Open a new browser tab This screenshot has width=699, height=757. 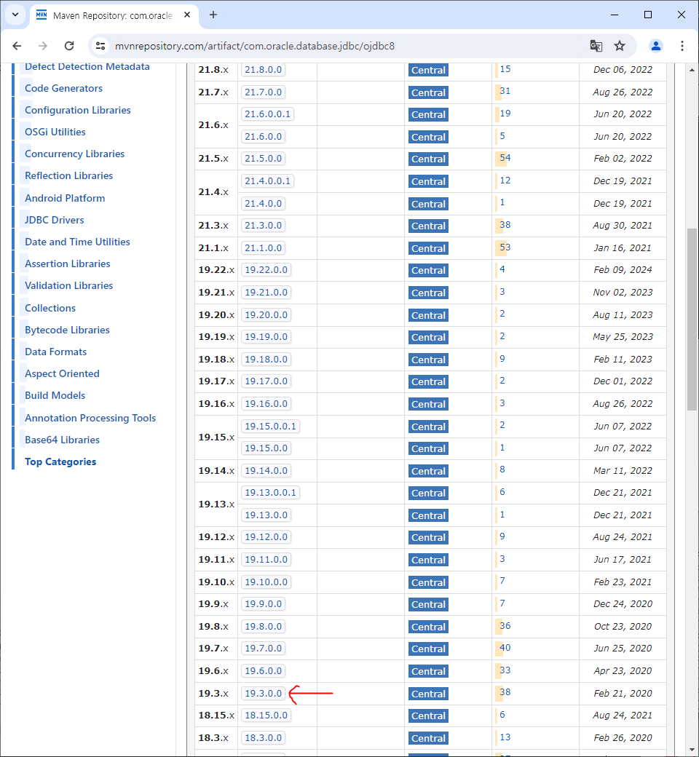213,15
